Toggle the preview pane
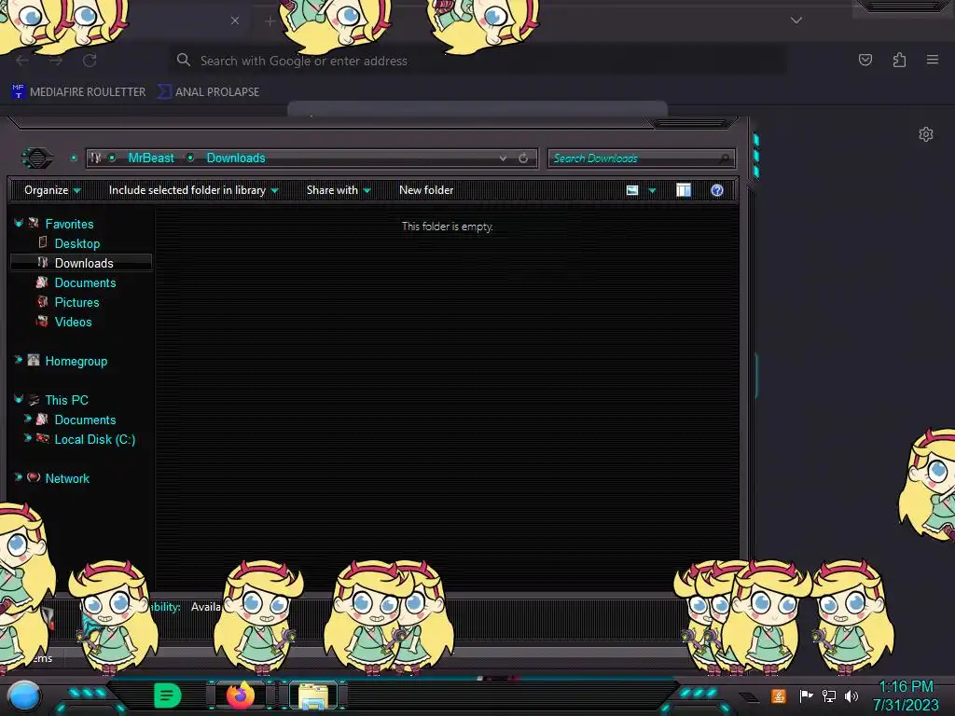Screen dimensions: 955x716 click(684, 190)
